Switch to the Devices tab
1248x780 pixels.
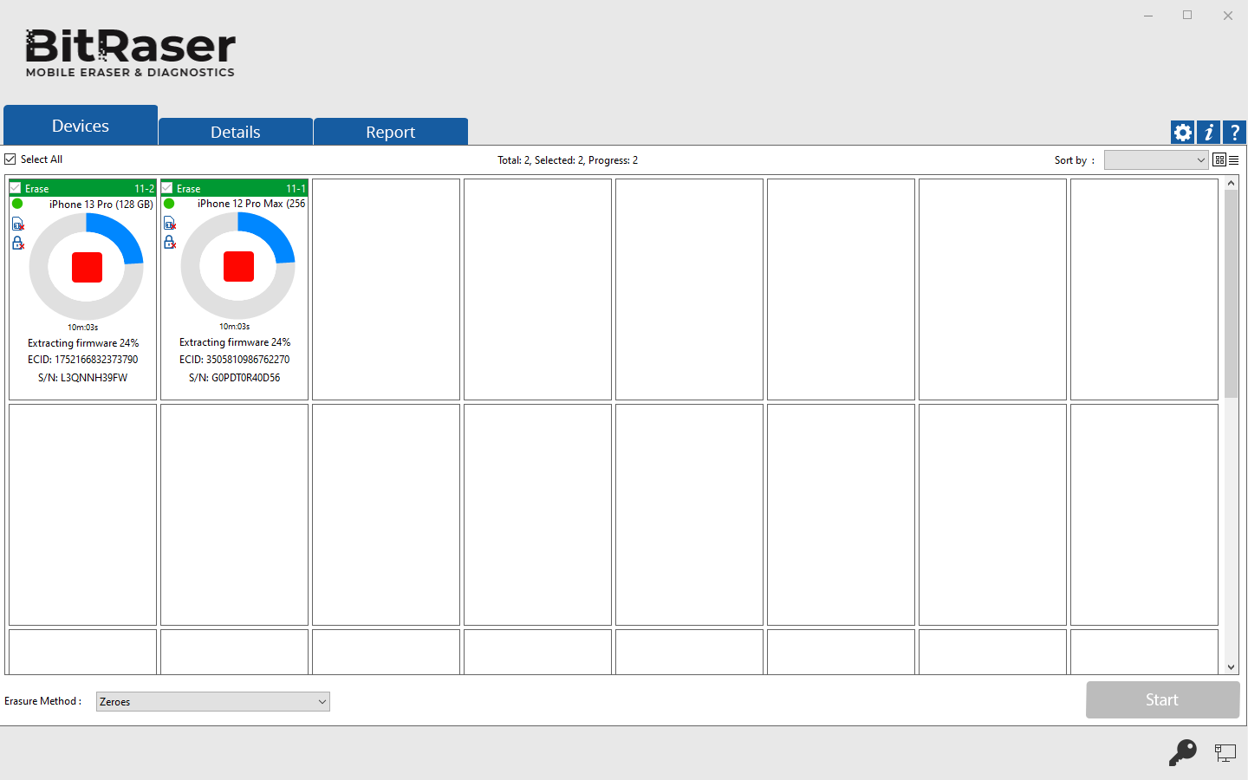81,126
